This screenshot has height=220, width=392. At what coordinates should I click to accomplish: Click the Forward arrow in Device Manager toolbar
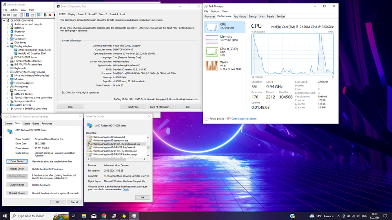9,15
